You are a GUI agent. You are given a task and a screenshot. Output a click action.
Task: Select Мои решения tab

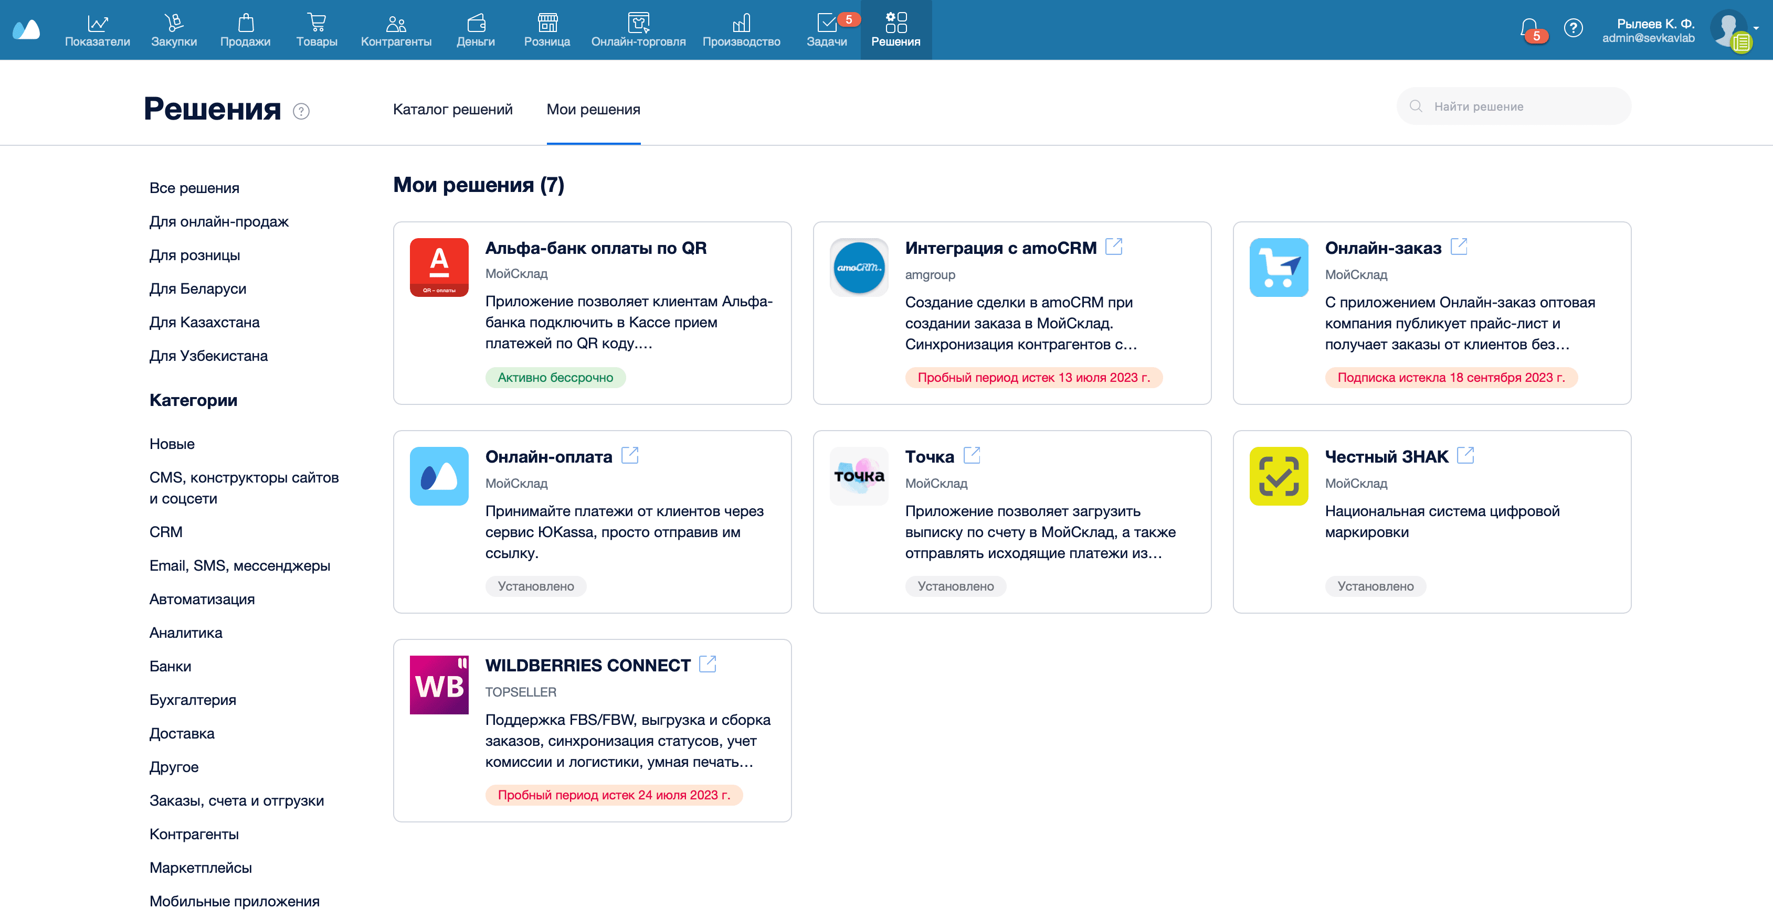click(593, 109)
